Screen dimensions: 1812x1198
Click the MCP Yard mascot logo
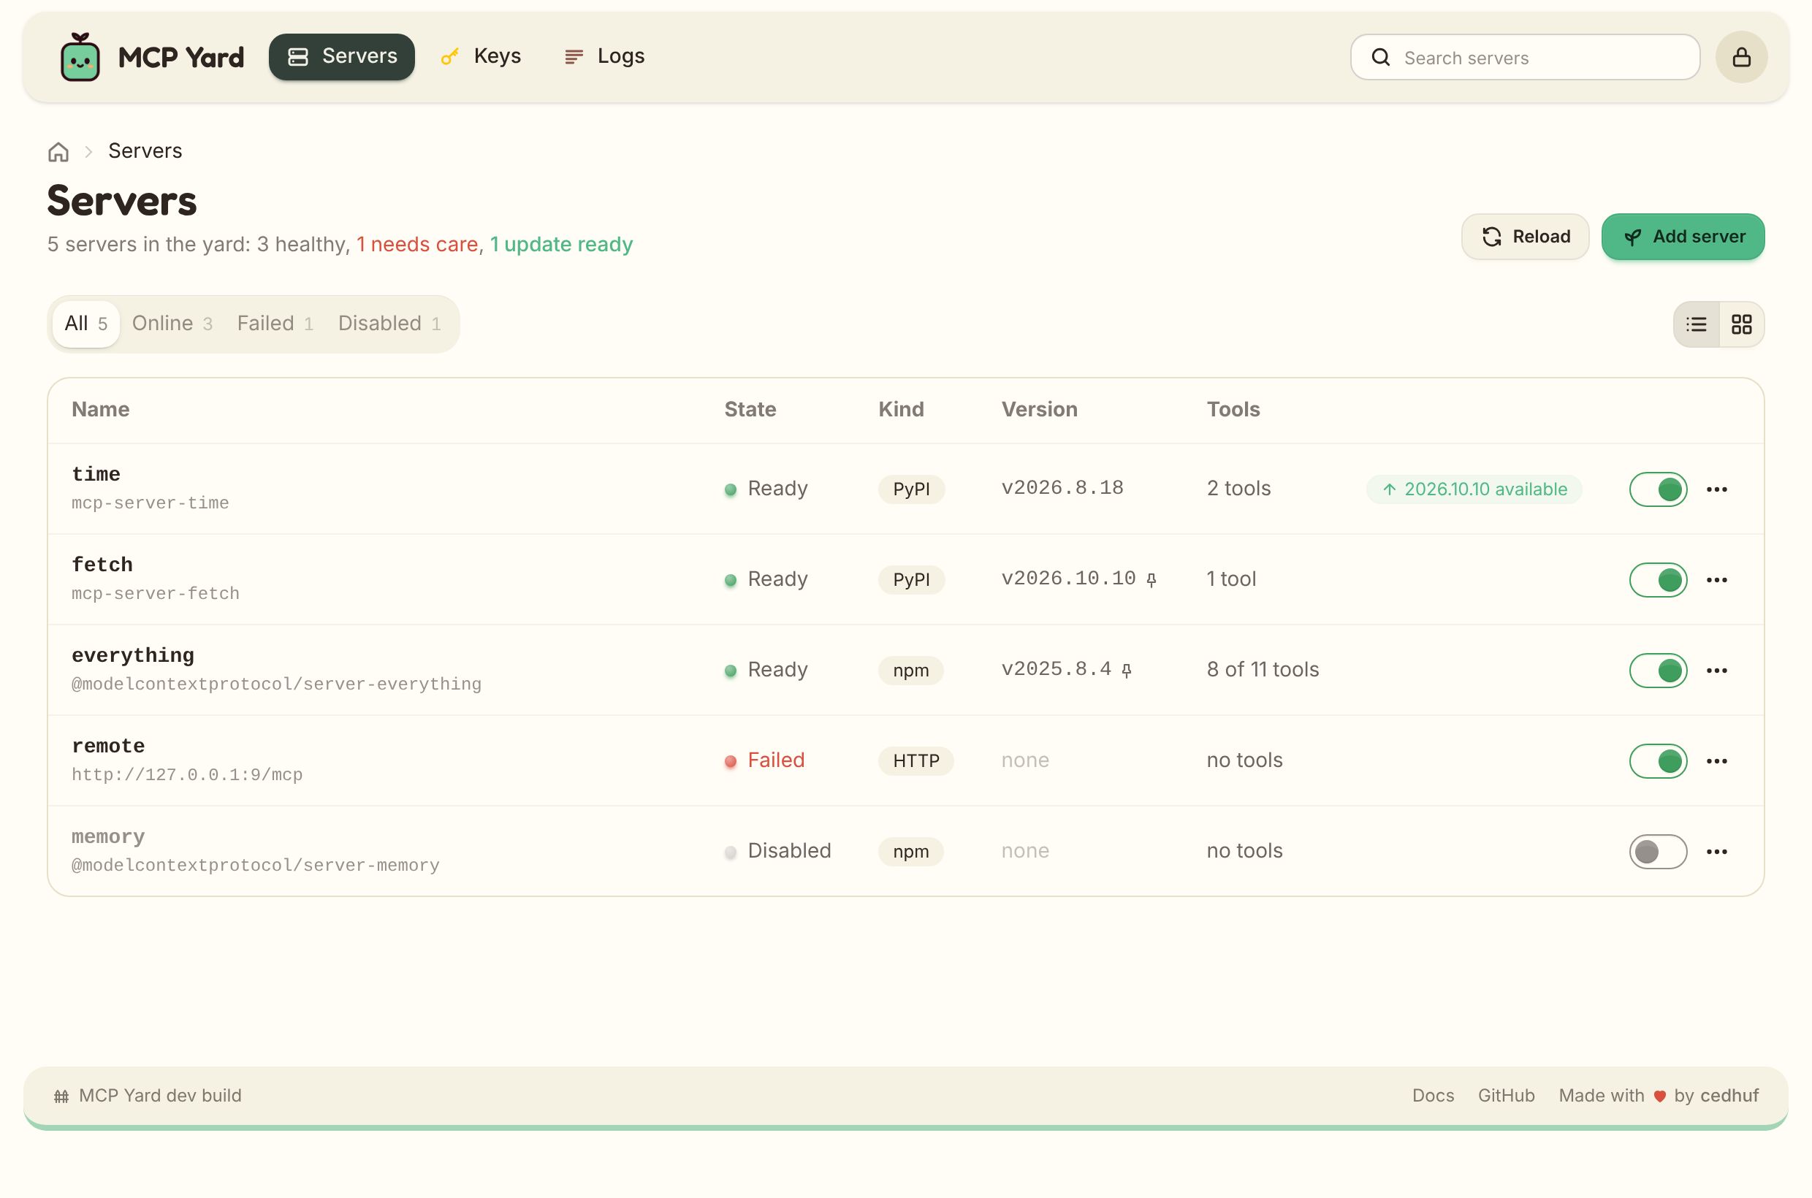pos(80,56)
